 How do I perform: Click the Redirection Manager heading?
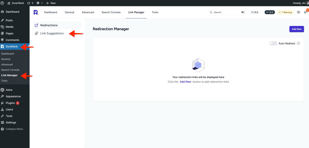pos(111,29)
